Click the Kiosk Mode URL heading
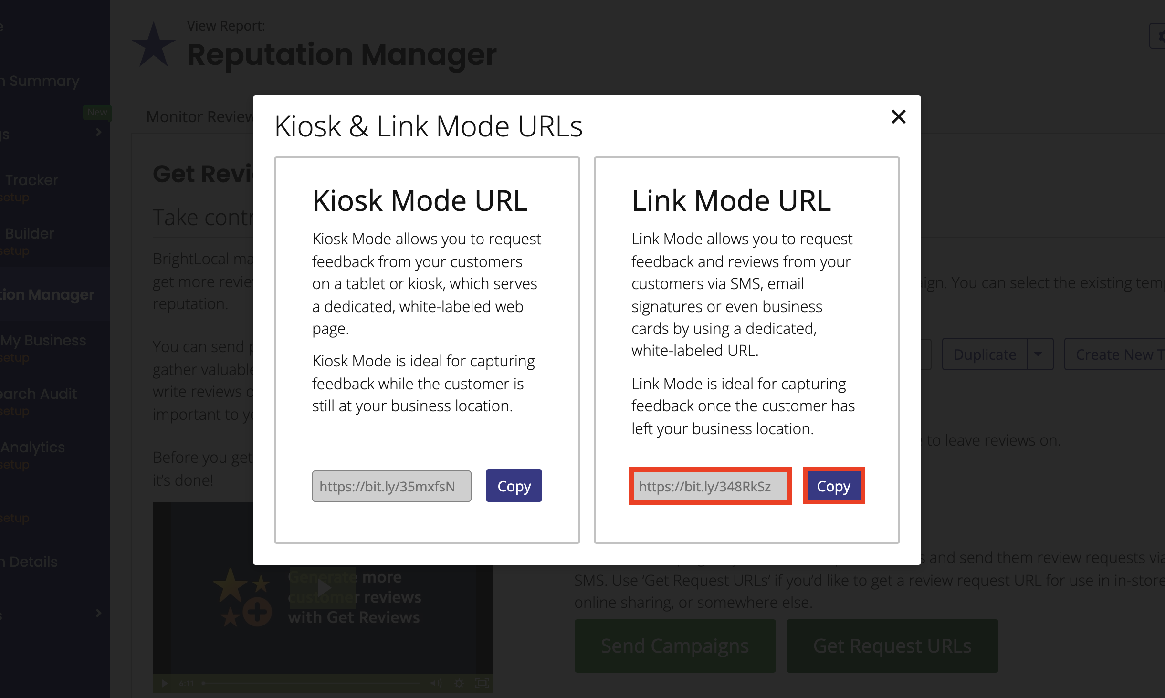Image resolution: width=1165 pixels, height=698 pixels. point(420,200)
